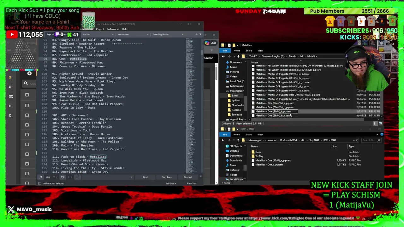
Task: Open the To Play folder
Action: pos(259,156)
